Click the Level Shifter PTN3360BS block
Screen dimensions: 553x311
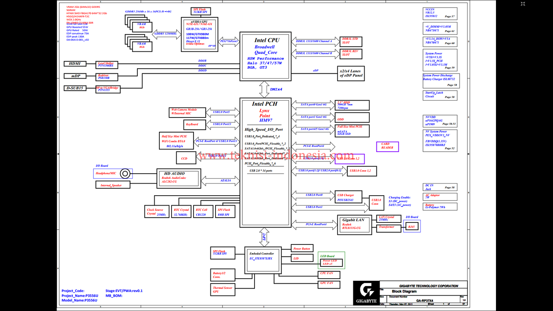[x=106, y=64]
